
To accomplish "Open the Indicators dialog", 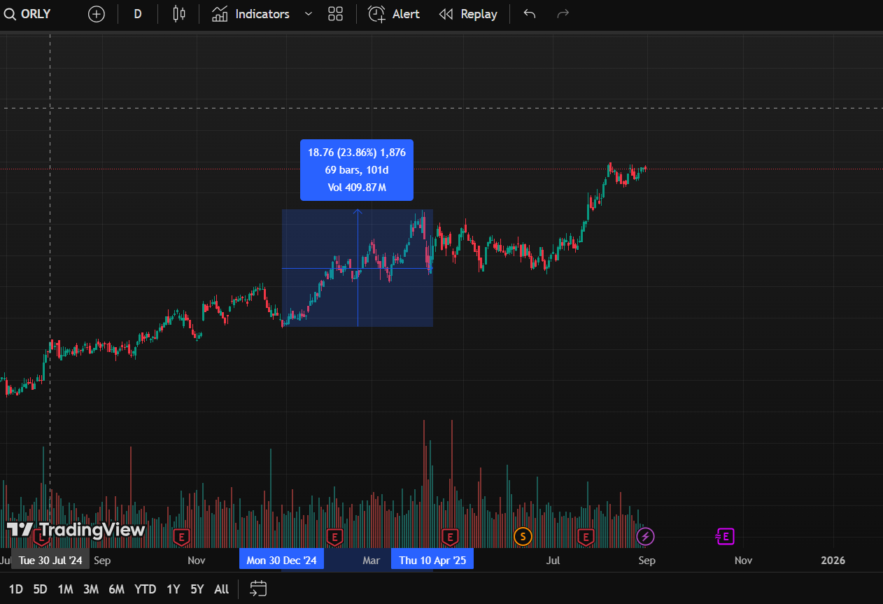I will coord(251,14).
